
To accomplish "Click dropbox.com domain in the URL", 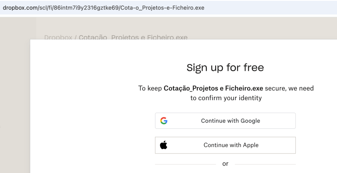I will click(19, 8).
